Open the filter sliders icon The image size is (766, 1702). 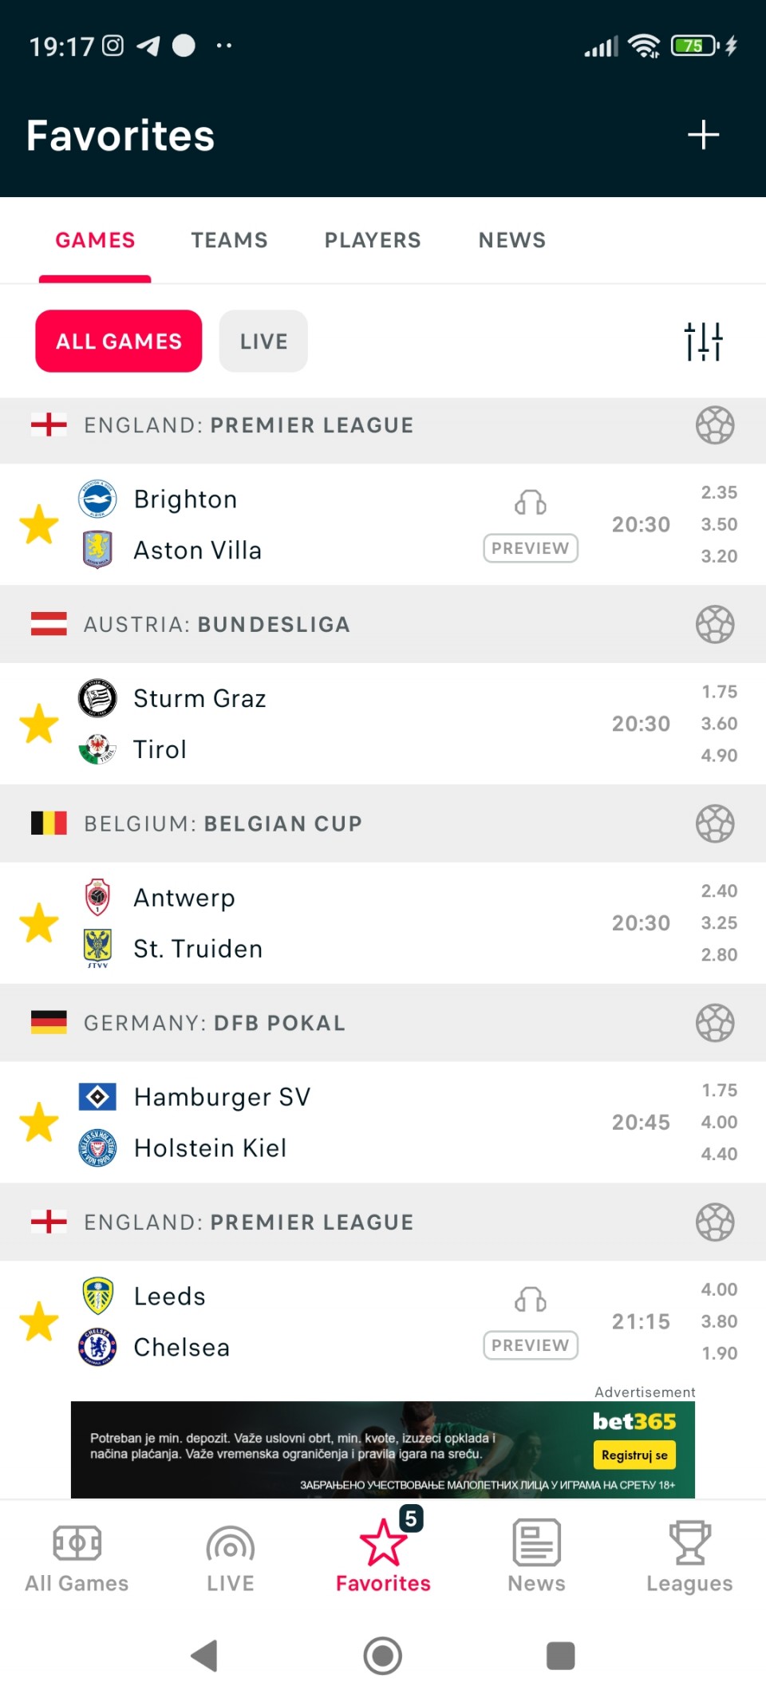703,342
